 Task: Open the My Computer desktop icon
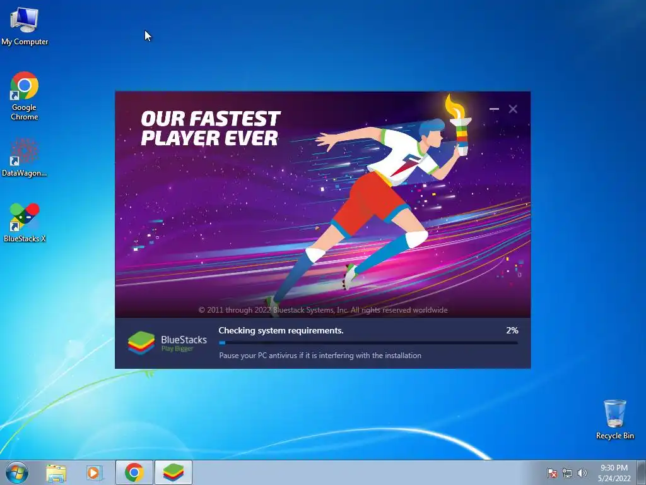[x=25, y=26]
